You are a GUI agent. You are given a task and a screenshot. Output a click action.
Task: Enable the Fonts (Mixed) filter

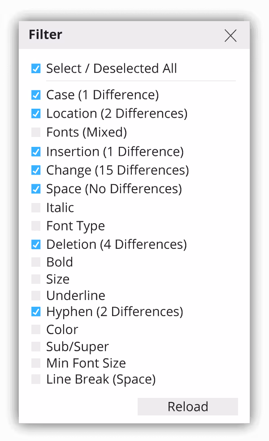36,132
